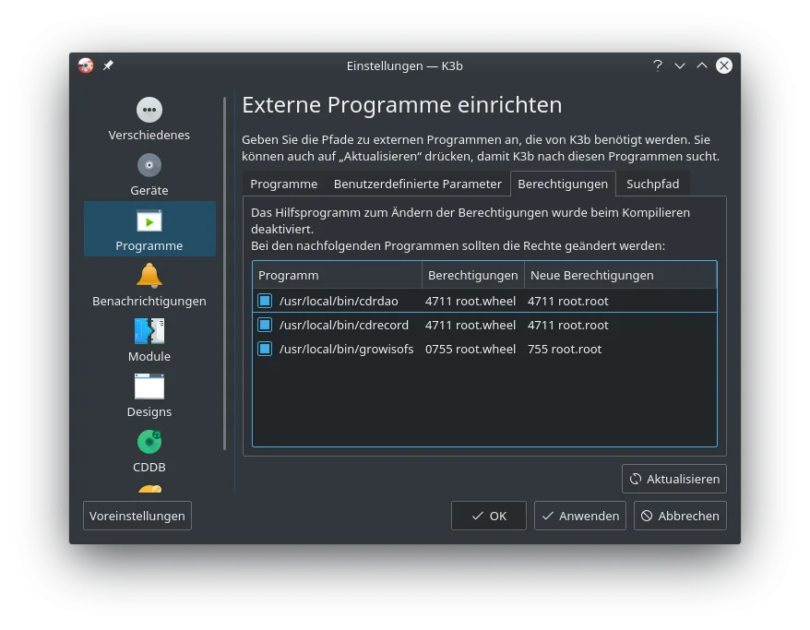810x630 pixels.
Task: Toggle checkbox for /usr/local/bin/growisofs
Action: 265,349
